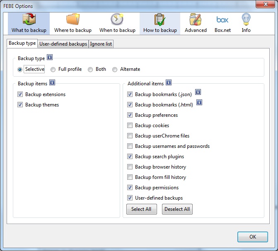The height and width of the screenshot is (251, 278).
Task: Select the Alternate backup type
Action: 115,70
